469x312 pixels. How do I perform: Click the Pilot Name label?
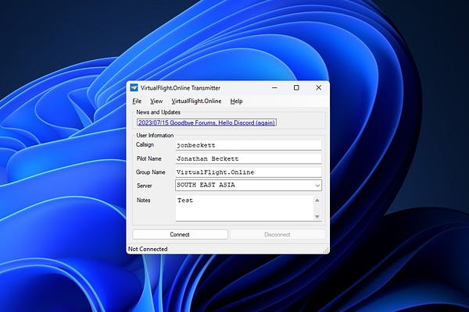(149, 158)
